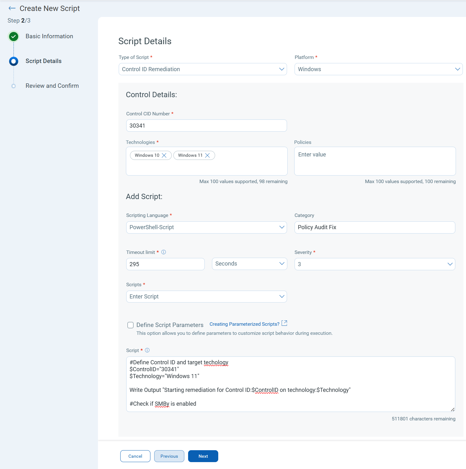466x469 pixels.
Task: Click the back arrow beside Create New Script
Action: [x=12, y=8]
